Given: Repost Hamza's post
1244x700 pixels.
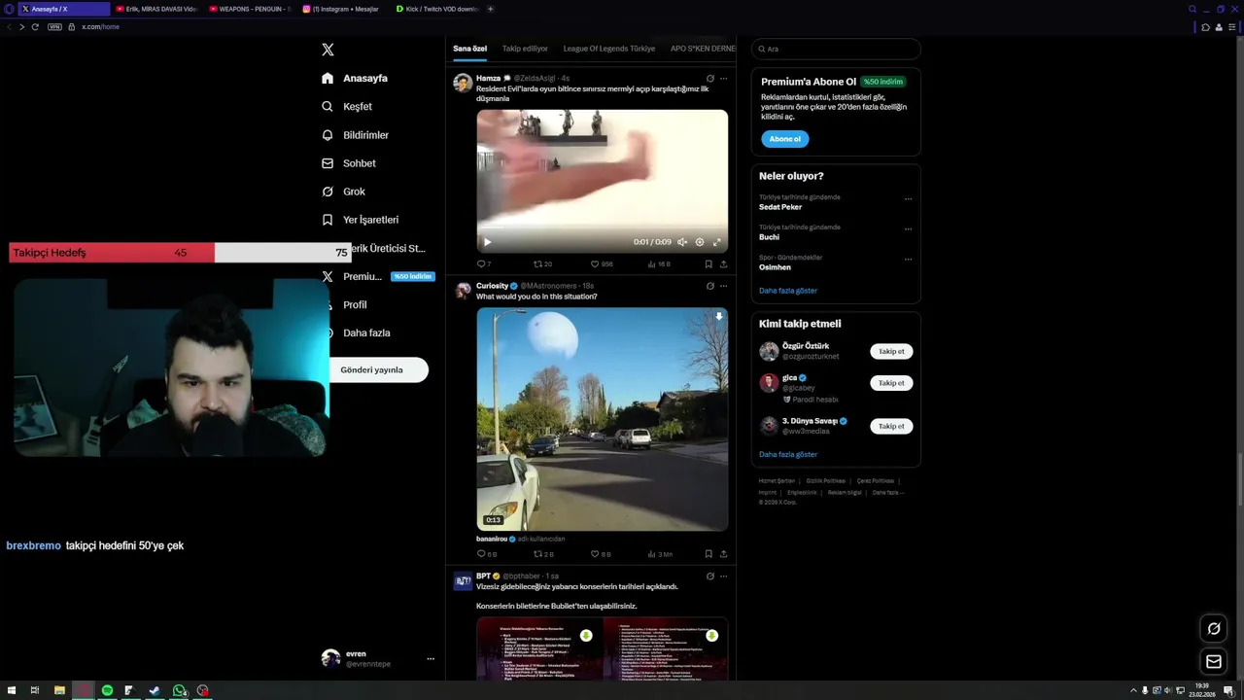Looking at the screenshot, I should point(542,264).
